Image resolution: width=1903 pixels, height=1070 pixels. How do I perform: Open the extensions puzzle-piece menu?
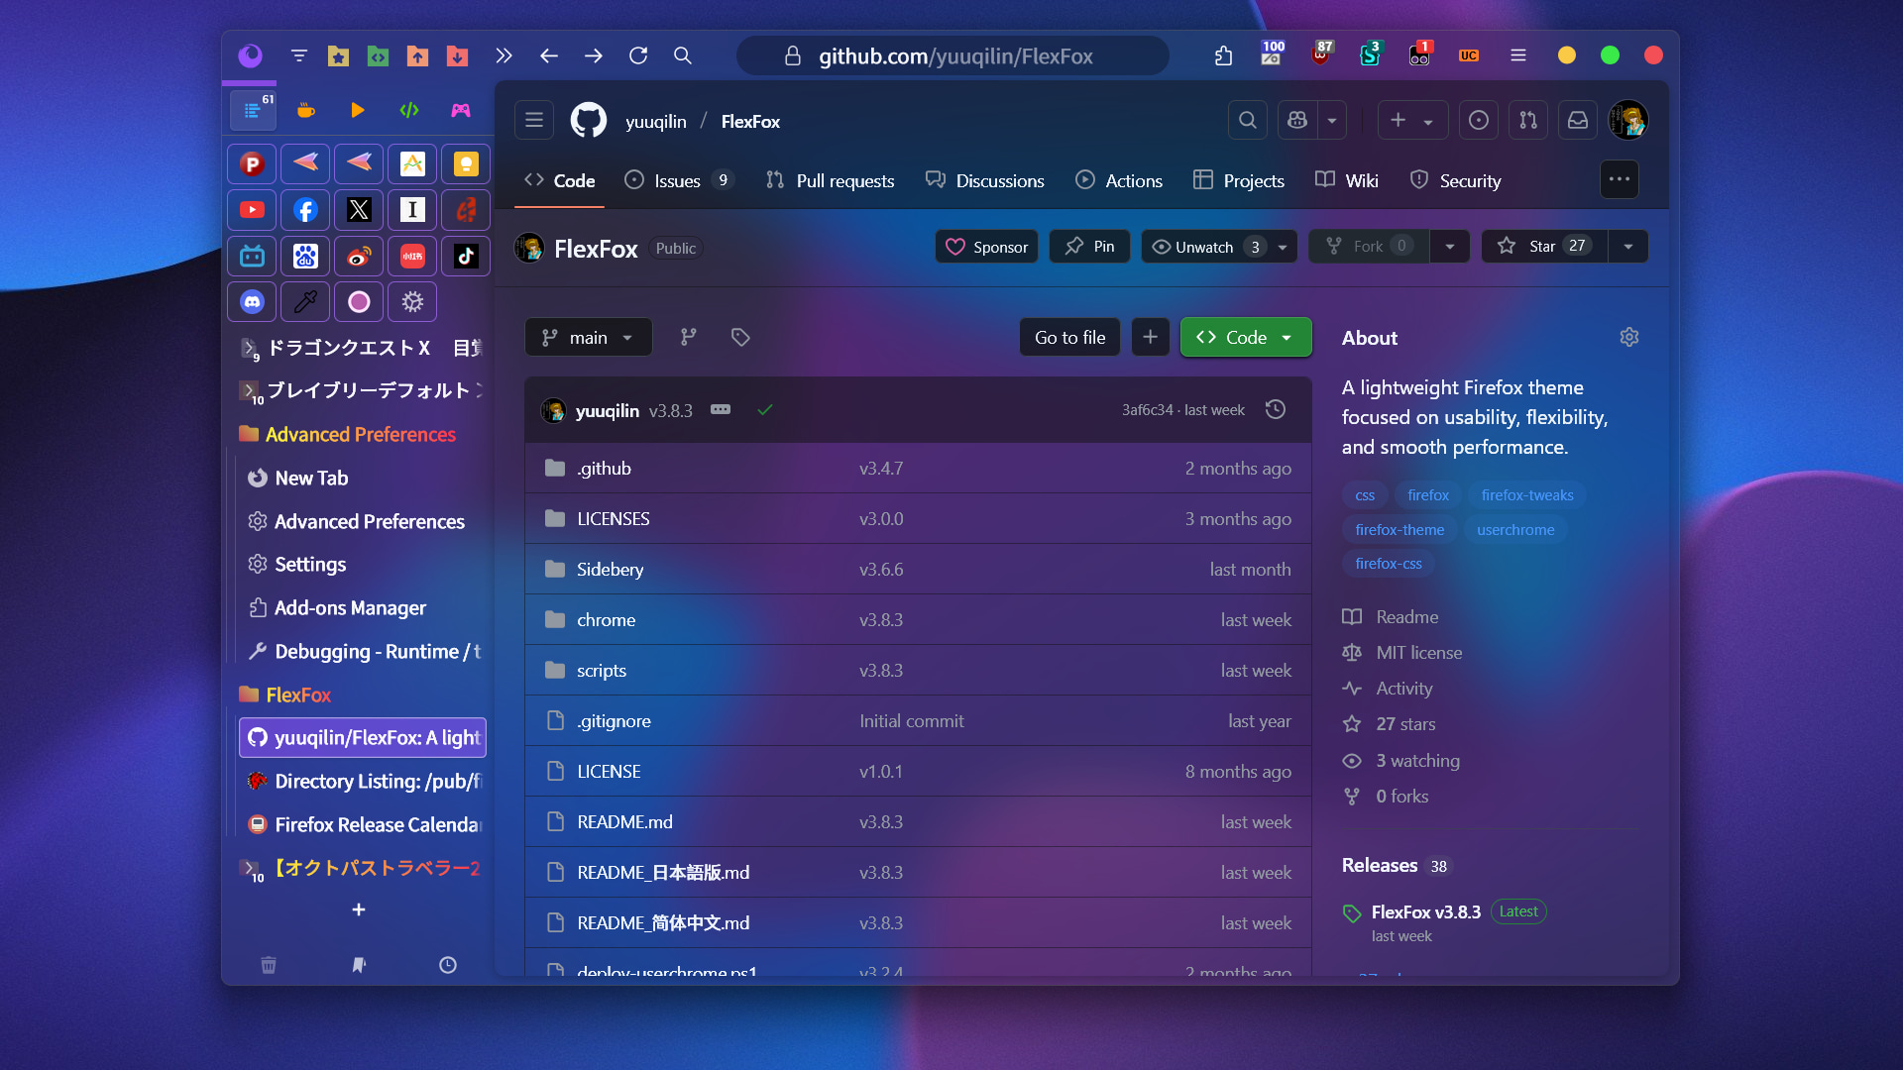tap(1223, 55)
